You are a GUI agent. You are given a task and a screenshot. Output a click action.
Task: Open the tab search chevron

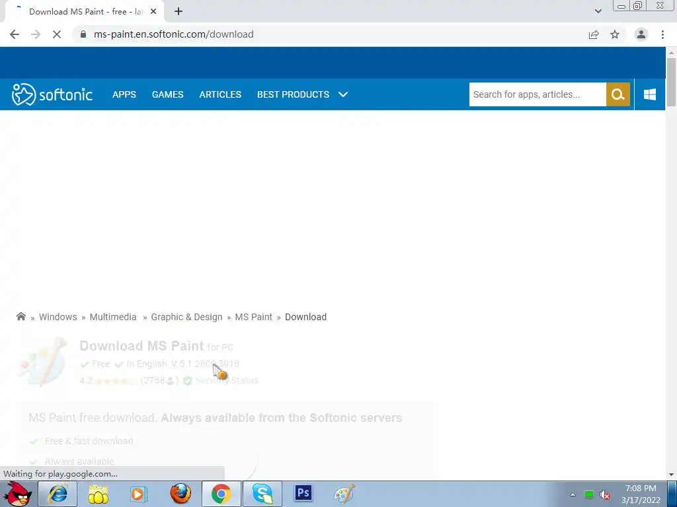coord(598,11)
